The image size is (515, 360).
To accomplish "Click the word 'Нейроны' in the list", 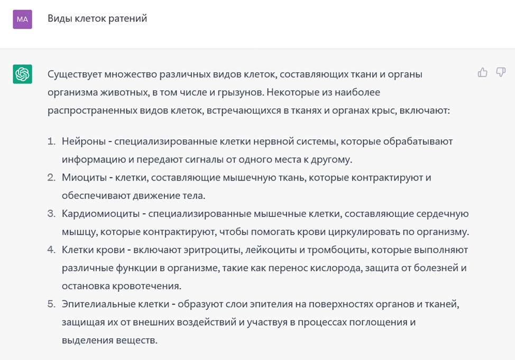I will [84, 141].
